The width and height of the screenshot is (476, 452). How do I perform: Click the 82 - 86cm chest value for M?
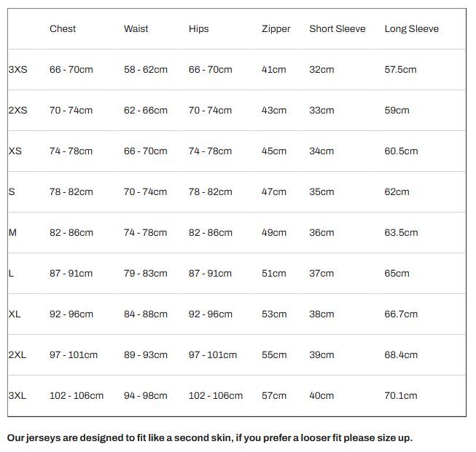point(71,233)
